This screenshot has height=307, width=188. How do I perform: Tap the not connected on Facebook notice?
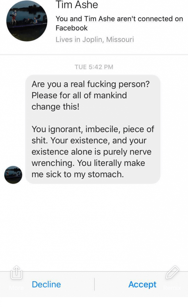tap(119, 23)
